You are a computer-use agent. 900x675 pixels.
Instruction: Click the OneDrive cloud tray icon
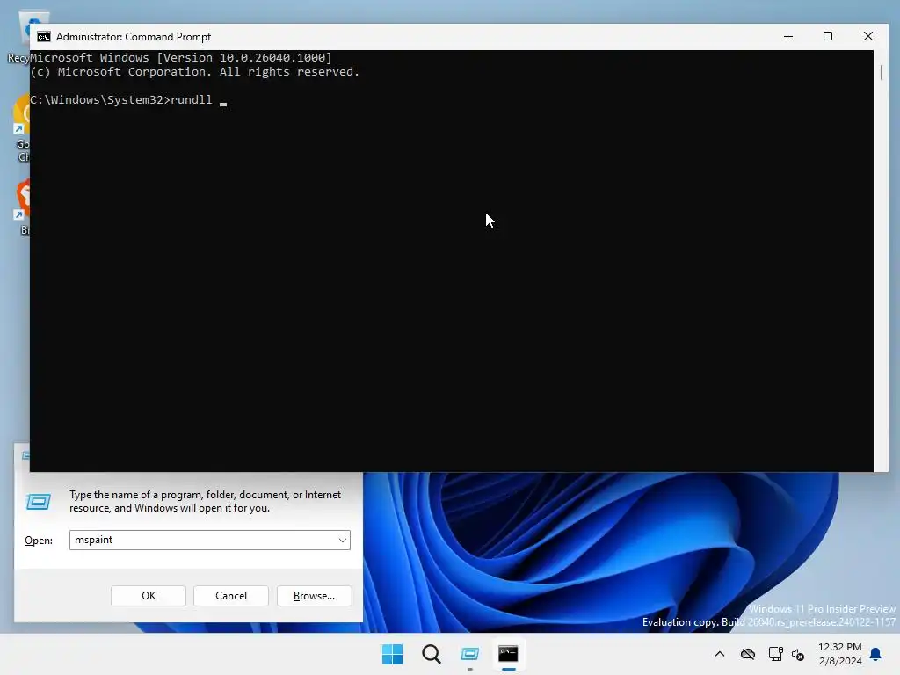[x=747, y=654]
